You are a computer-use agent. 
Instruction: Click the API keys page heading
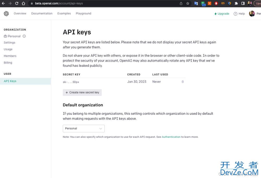(x=77, y=32)
